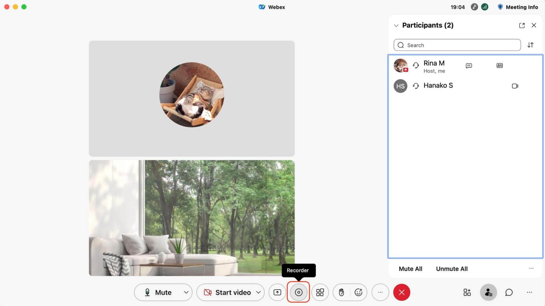Click the green network statistics icon in the title bar

click(484, 7)
